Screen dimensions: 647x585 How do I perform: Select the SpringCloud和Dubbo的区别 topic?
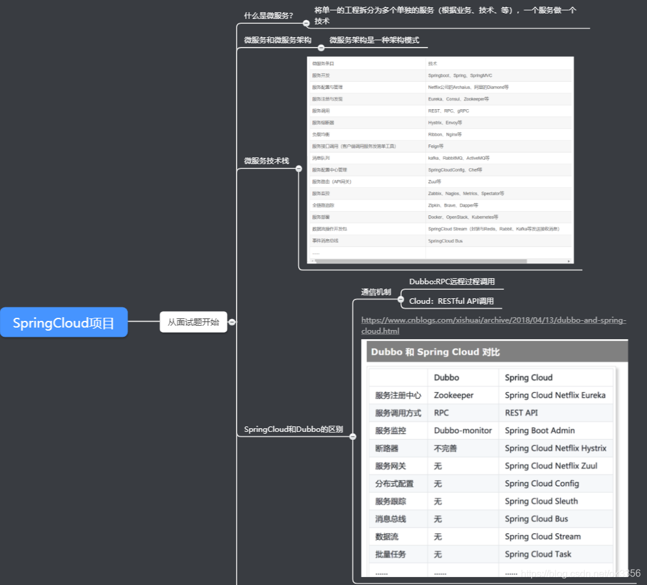pos(293,429)
